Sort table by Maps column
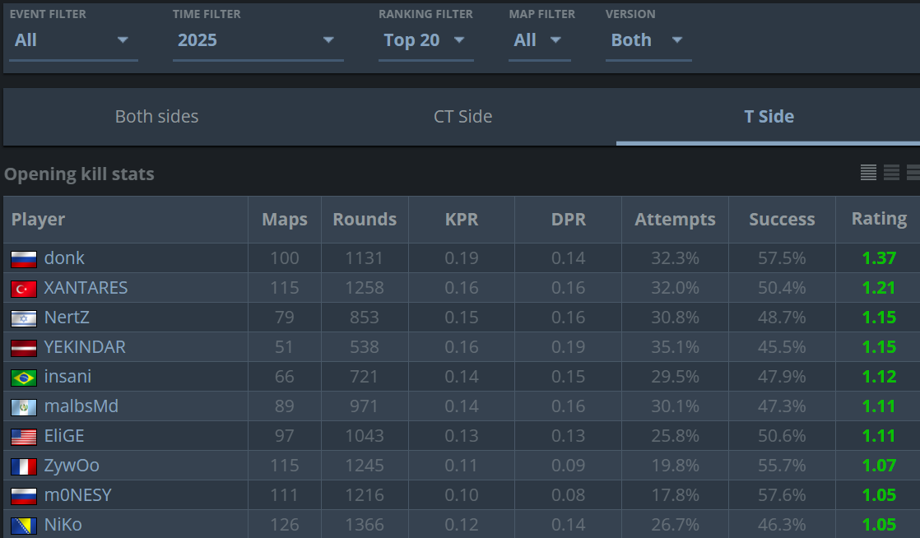This screenshot has height=538, width=920. pos(285,220)
